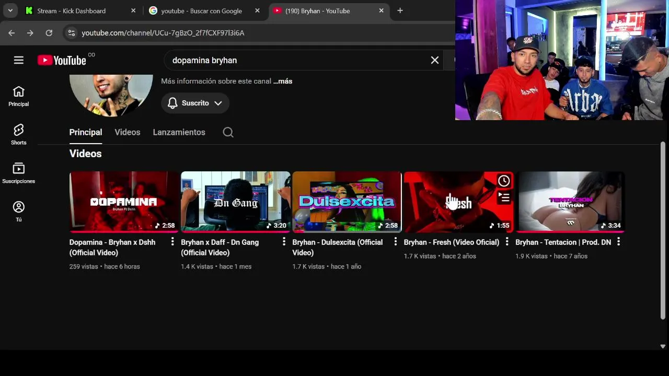This screenshot has height=376, width=669.
Task: Expand channel description with ...más
Action: (283, 81)
